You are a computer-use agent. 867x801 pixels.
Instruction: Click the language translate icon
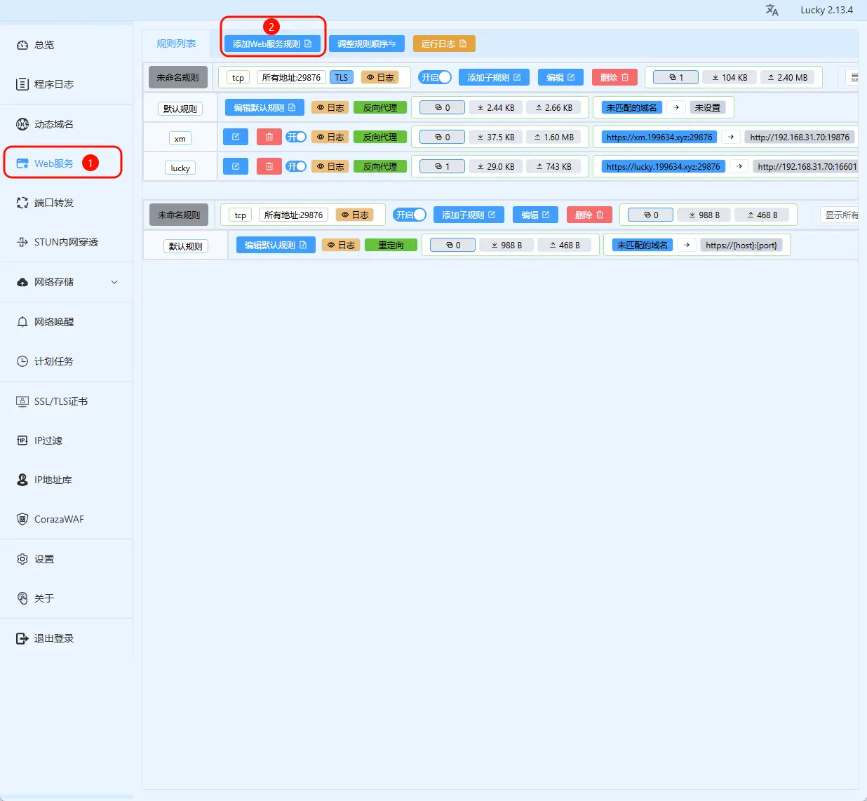(x=772, y=11)
